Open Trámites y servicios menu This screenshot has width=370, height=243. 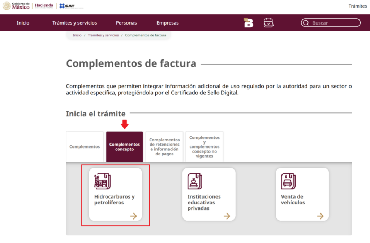tap(74, 23)
